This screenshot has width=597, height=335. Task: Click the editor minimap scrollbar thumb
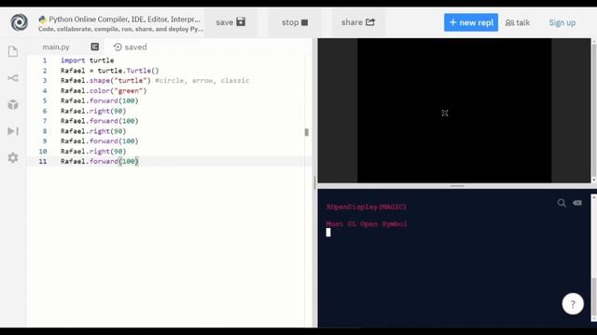click(x=307, y=132)
